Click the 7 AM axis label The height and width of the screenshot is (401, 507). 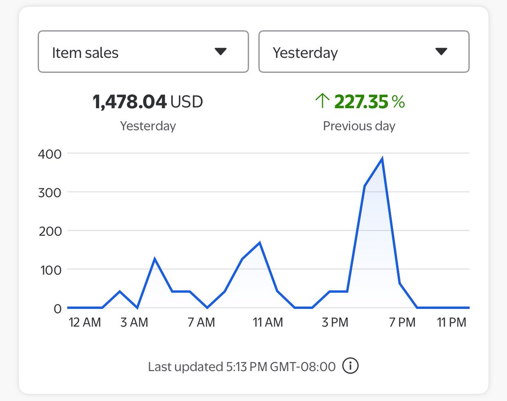coord(201,322)
